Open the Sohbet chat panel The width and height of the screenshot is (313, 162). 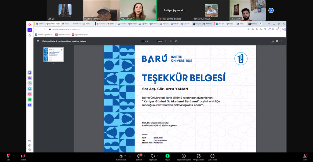[x=139, y=157]
